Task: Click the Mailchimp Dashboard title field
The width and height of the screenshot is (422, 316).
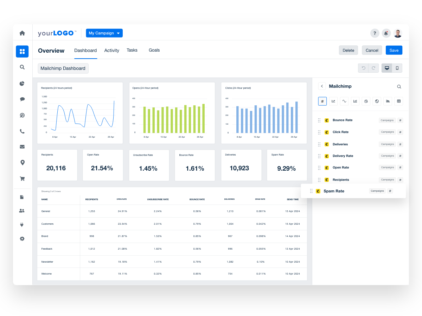Action: [x=63, y=68]
